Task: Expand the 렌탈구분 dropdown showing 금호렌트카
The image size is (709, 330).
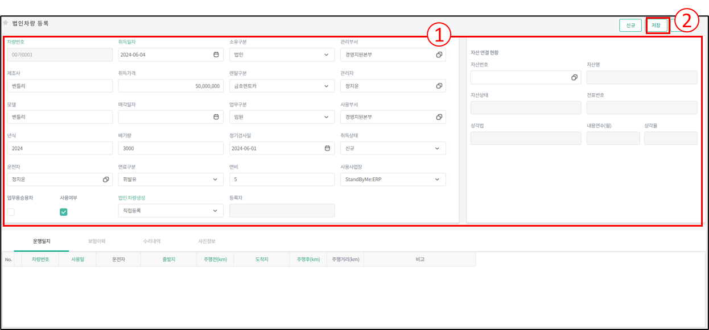Action: 327,86
